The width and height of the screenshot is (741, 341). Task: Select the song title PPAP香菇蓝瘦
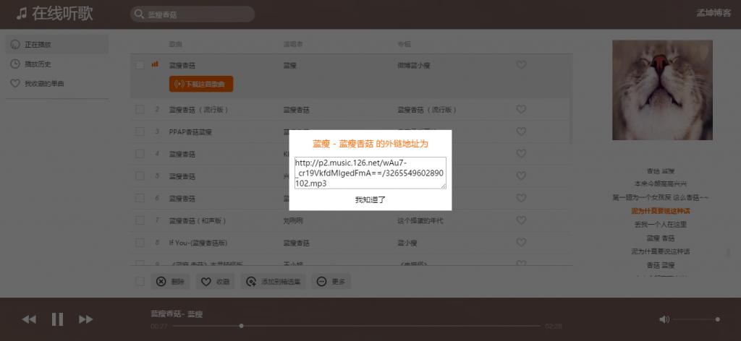coord(190,131)
